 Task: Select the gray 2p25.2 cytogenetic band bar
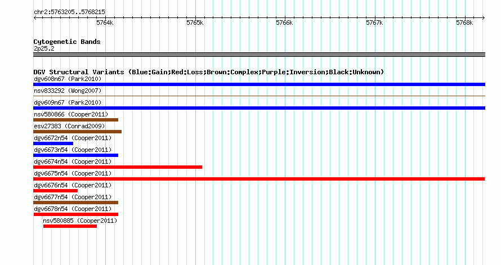click(259, 55)
